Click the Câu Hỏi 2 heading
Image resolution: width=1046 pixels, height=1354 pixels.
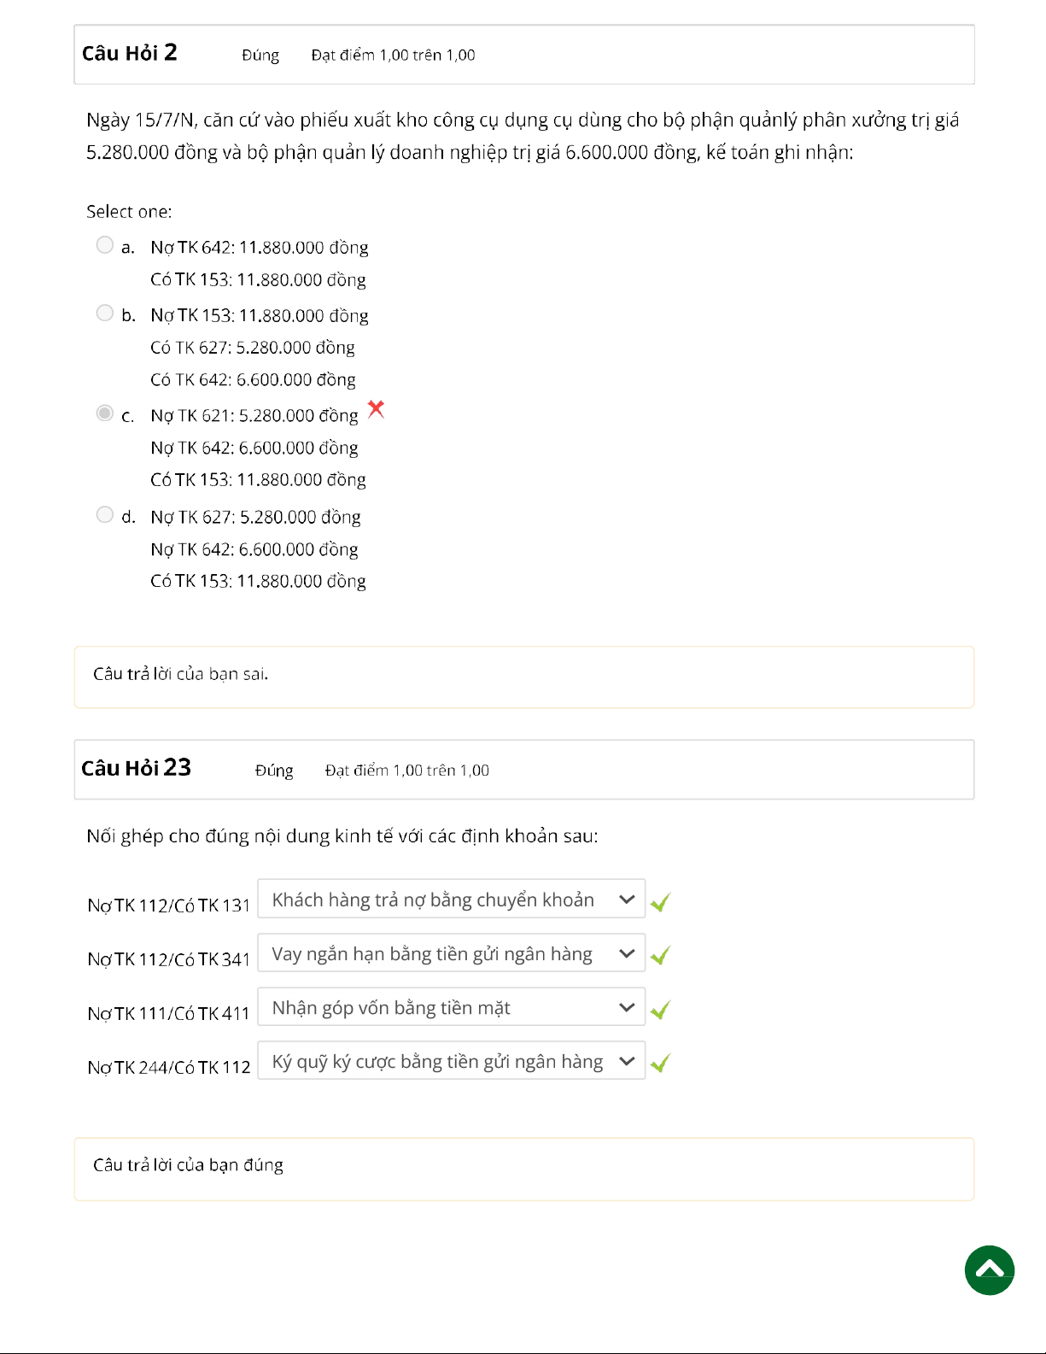[130, 53]
